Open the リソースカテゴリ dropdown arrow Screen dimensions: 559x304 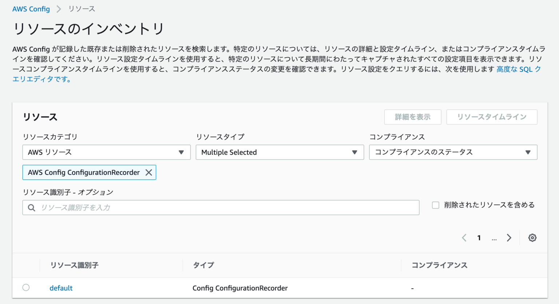tap(181, 152)
